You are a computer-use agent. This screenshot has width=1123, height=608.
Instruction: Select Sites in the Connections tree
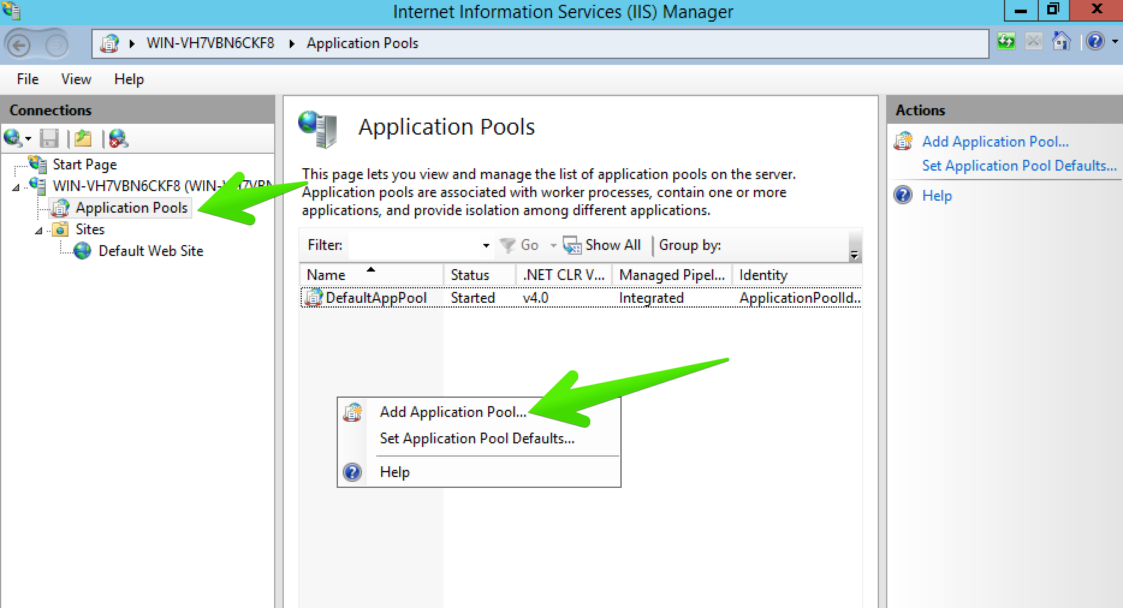pos(90,230)
